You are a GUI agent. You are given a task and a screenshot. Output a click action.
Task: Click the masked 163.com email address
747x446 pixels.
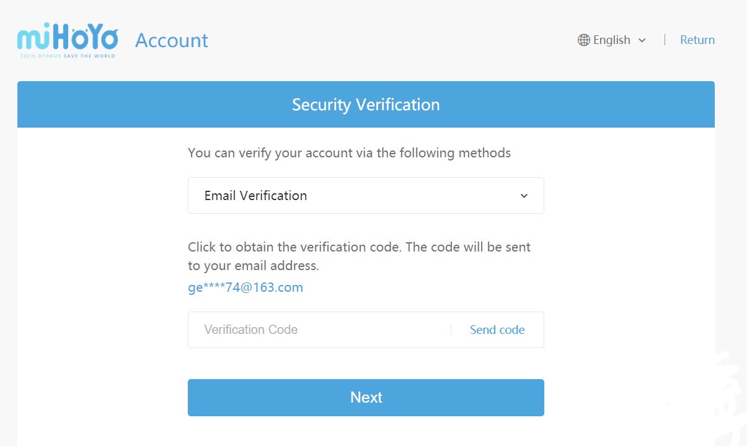pyautogui.click(x=245, y=287)
